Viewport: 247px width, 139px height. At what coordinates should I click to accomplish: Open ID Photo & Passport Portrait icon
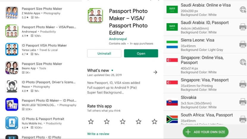(x=12, y=123)
